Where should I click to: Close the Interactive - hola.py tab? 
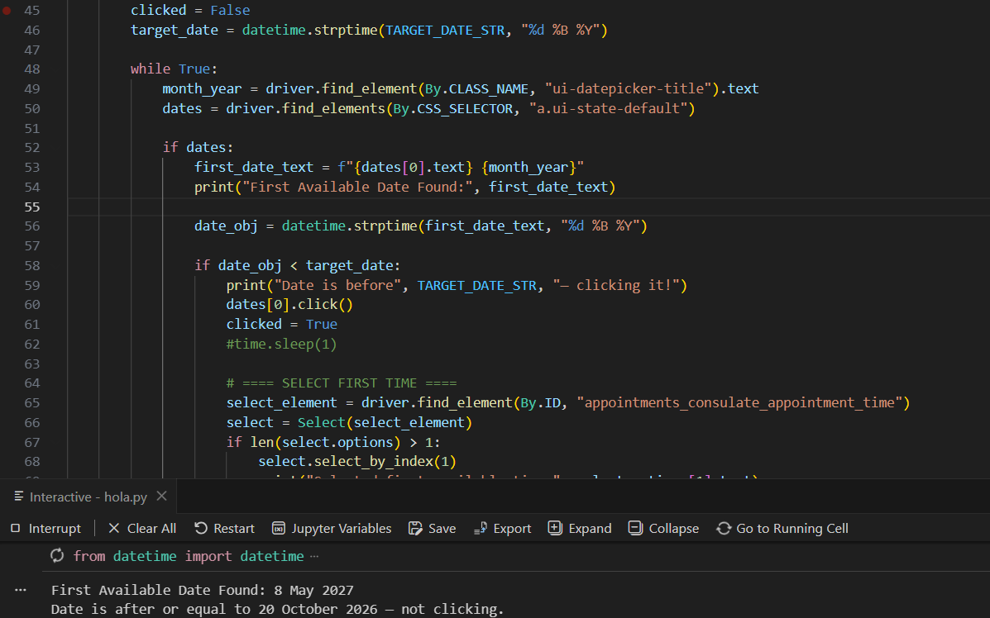click(x=162, y=497)
